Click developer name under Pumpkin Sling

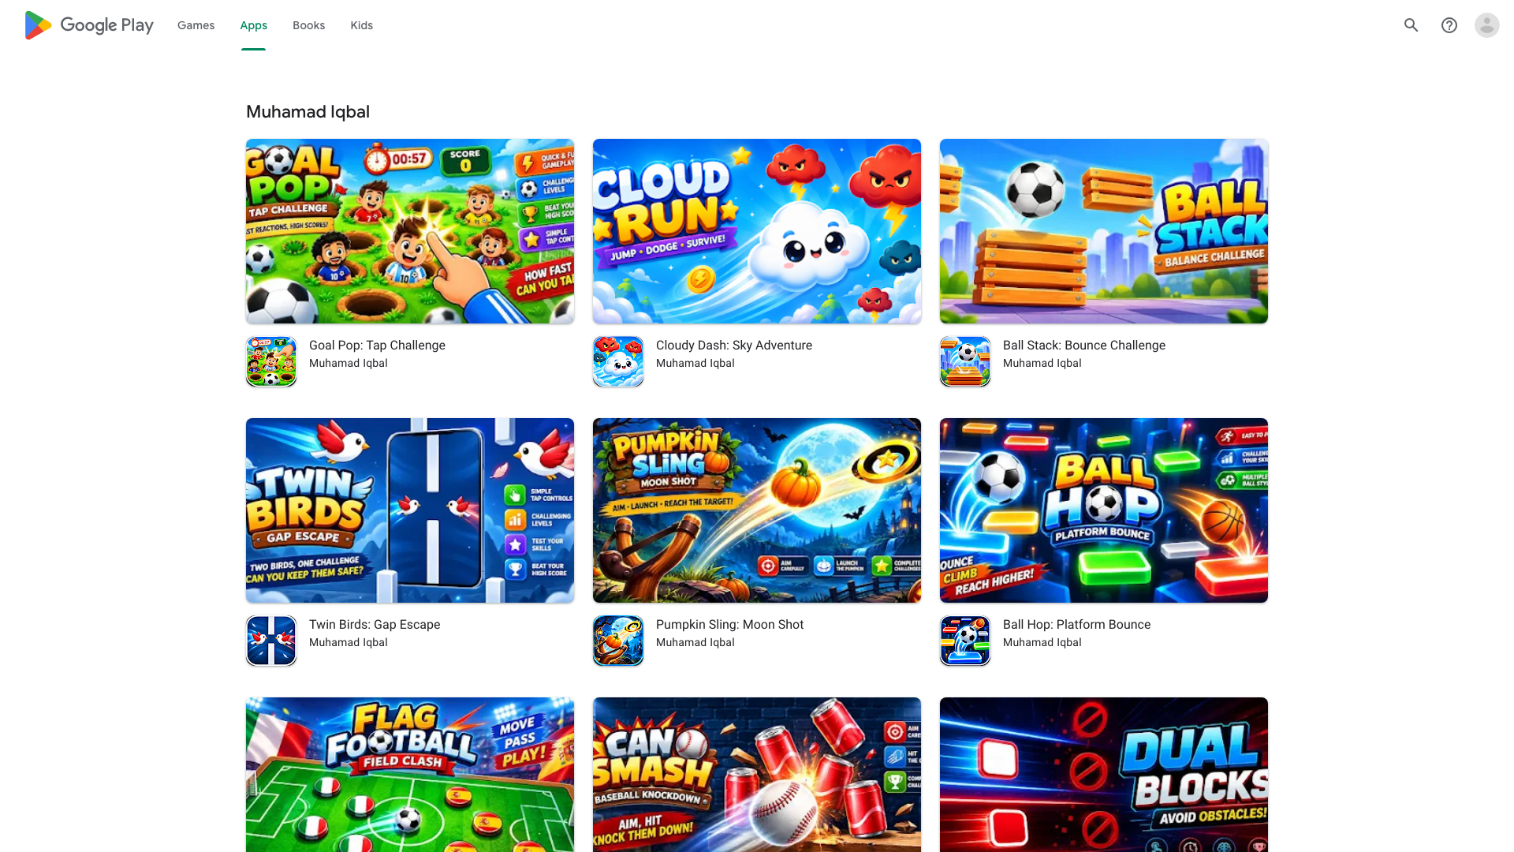coord(695,643)
